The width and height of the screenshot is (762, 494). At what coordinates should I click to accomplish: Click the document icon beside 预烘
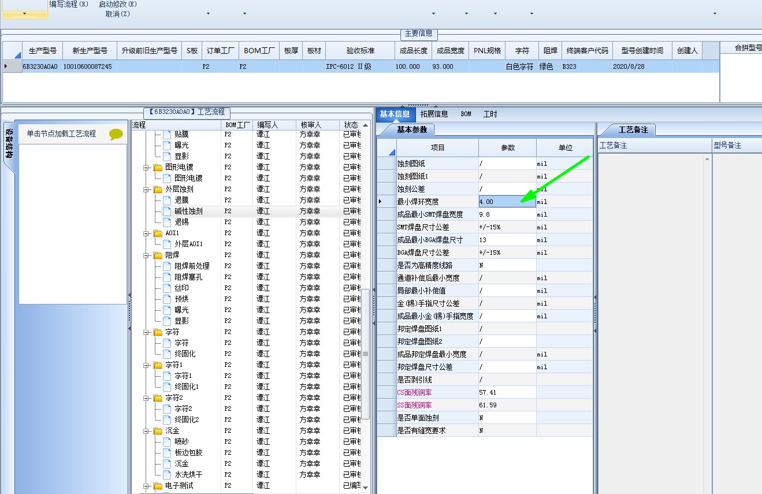167,299
